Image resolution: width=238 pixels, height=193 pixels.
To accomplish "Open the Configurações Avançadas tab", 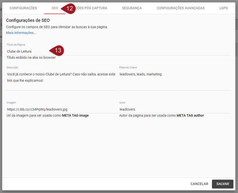I will point(180,8).
